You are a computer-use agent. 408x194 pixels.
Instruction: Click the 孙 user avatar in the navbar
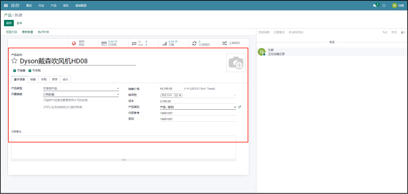[x=395, y=5]
